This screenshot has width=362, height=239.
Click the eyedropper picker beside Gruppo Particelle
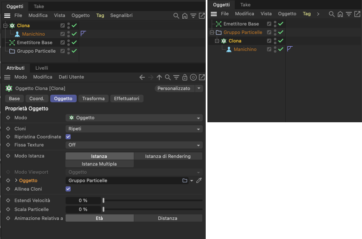pos(199,180)
